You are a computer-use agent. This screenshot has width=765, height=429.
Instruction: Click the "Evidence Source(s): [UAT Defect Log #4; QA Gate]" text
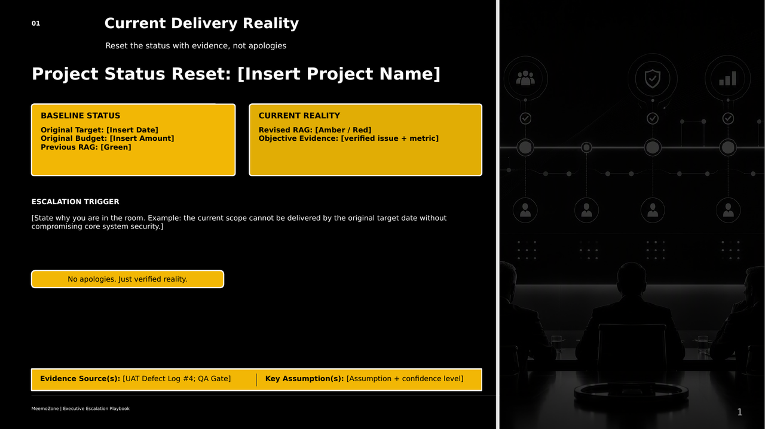click(136, 379)
